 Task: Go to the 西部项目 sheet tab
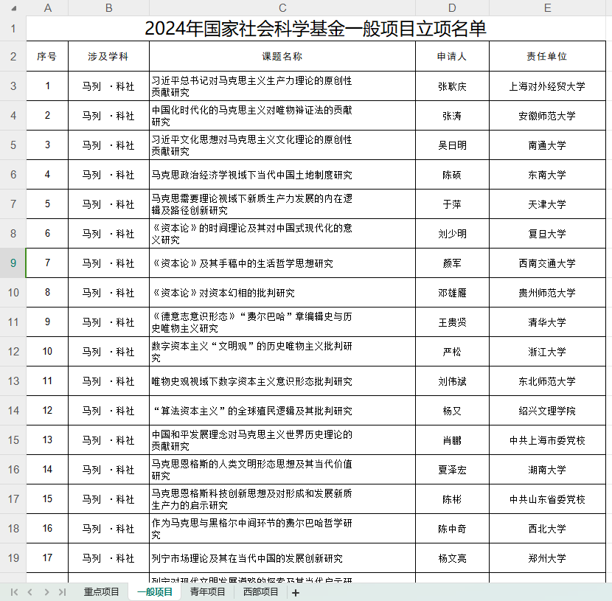pos(261,592)
